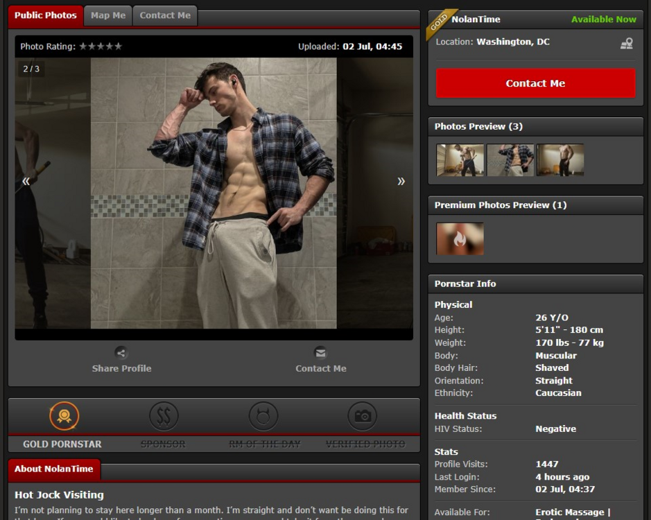The height and width of the screenshot is (520, 651).
Task: Click the map location icon beside Washington, DC
Action: [626, 43]
